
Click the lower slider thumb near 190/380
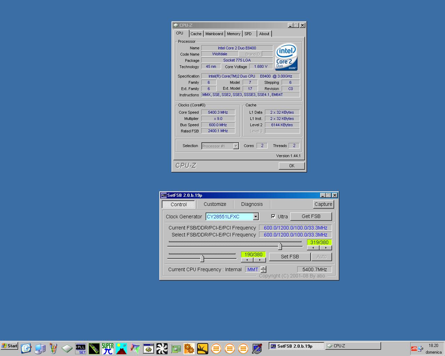[202, 259]
